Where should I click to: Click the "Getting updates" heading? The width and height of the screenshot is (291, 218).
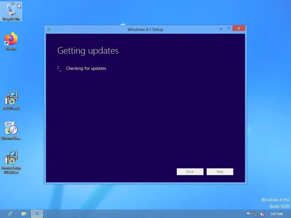click(x=88, y=51)
